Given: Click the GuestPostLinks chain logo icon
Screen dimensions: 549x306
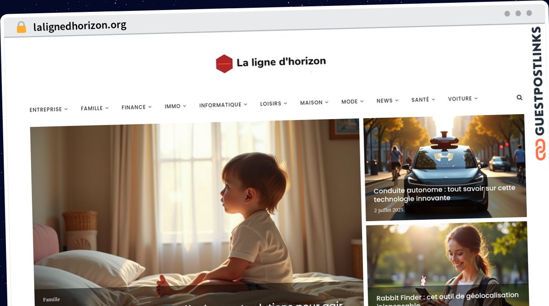Looking at the screenshot, I should point(541,149).
